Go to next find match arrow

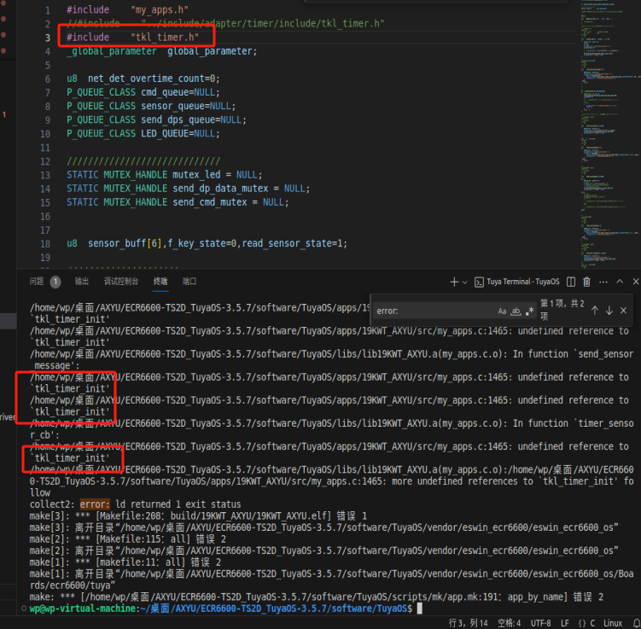(x=609, y=311)
